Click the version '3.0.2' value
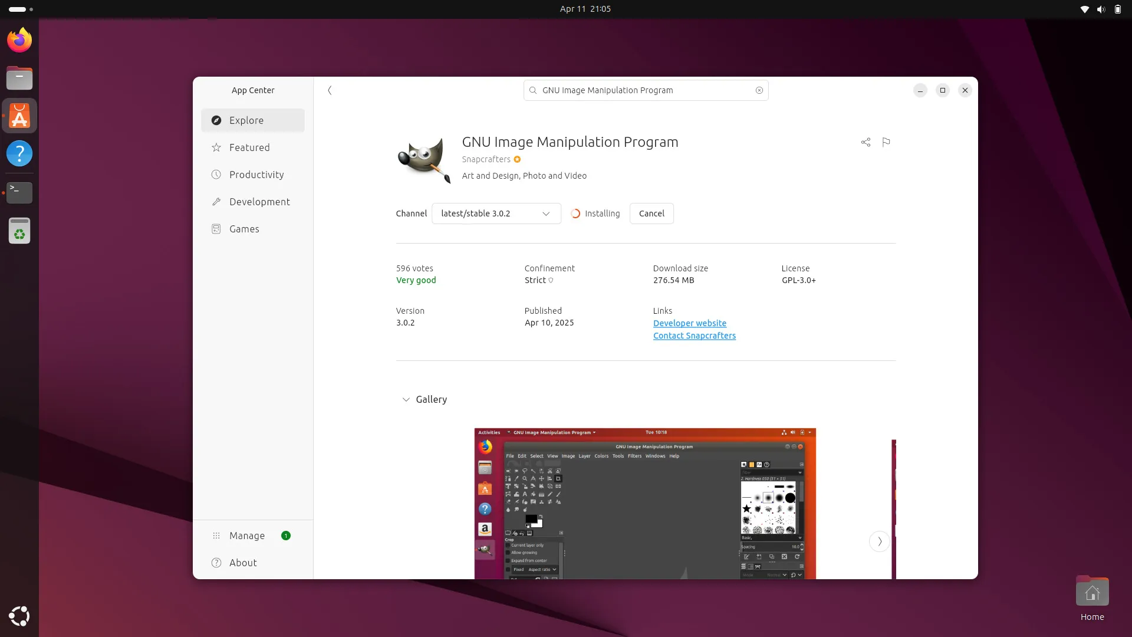The width and height of the screenshot is (1132, 637). tap(406, 323)
